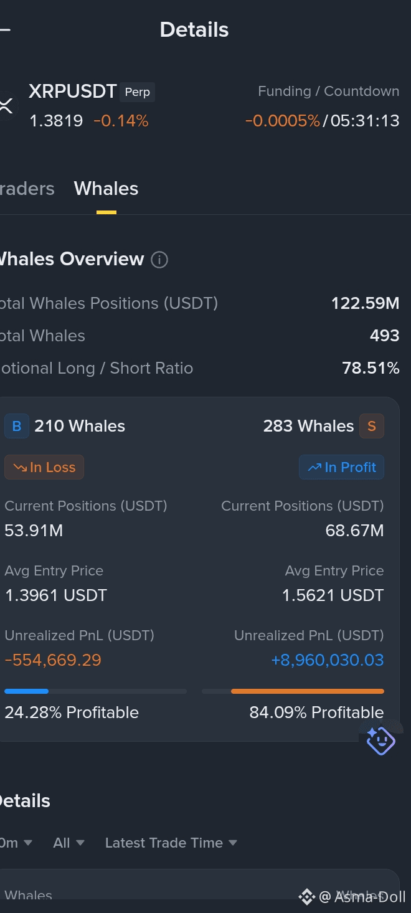
Task: Switch to the Traders tab
Action: (x=27, y=189)
